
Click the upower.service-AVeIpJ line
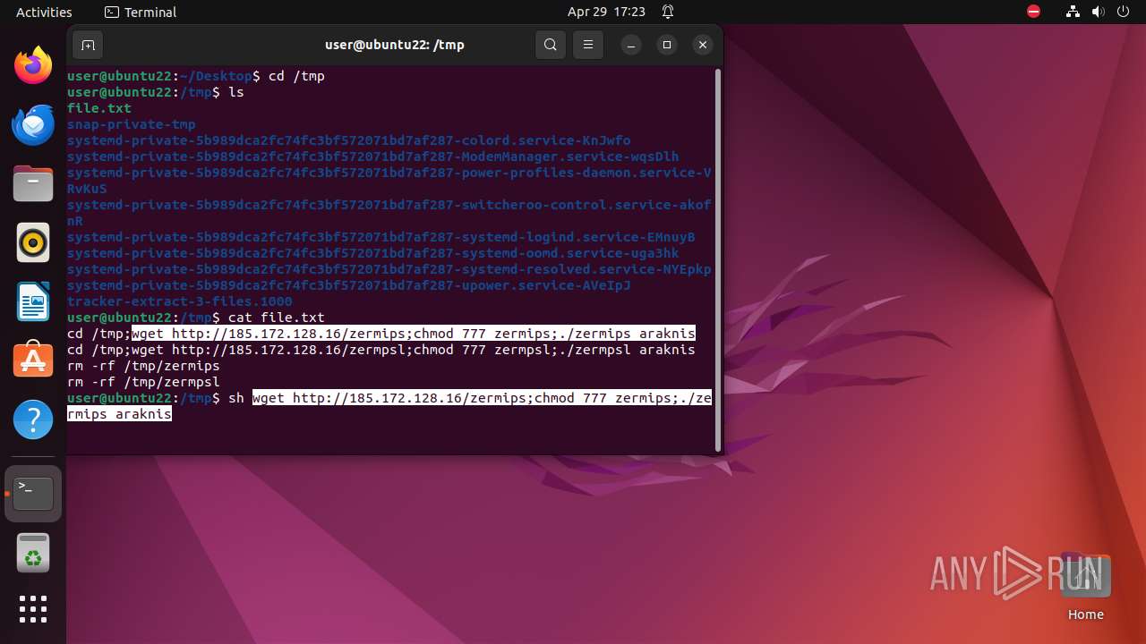(349, 285)
